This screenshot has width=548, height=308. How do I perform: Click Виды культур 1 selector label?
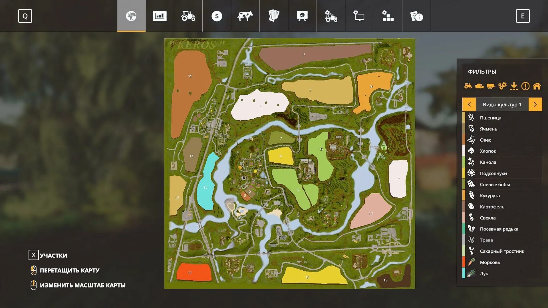point(502,104)
